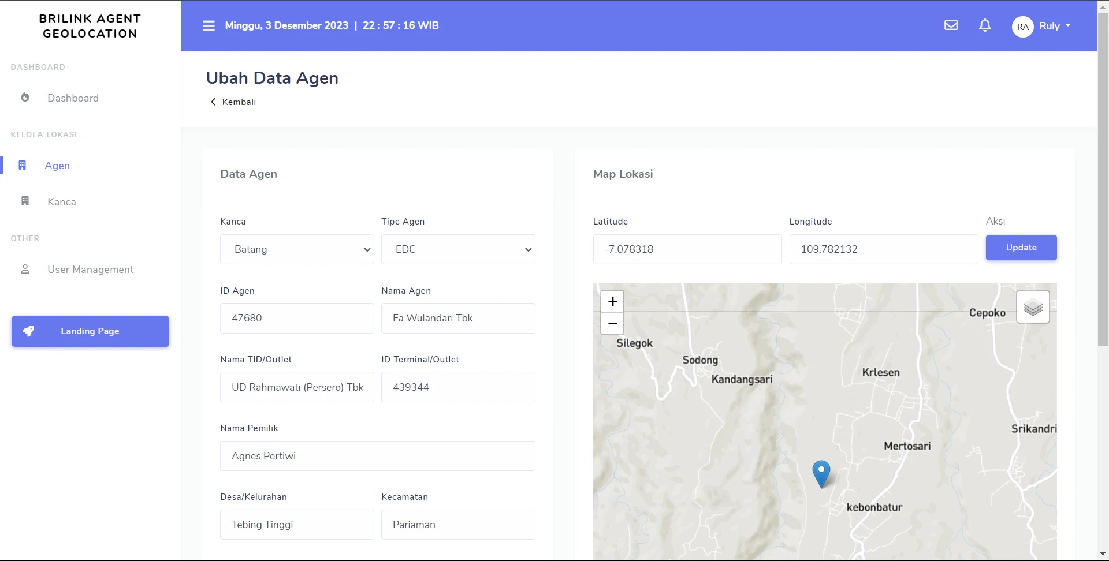Focus the Latitude input field
The image size is (1109, 561).
(687, 249)
